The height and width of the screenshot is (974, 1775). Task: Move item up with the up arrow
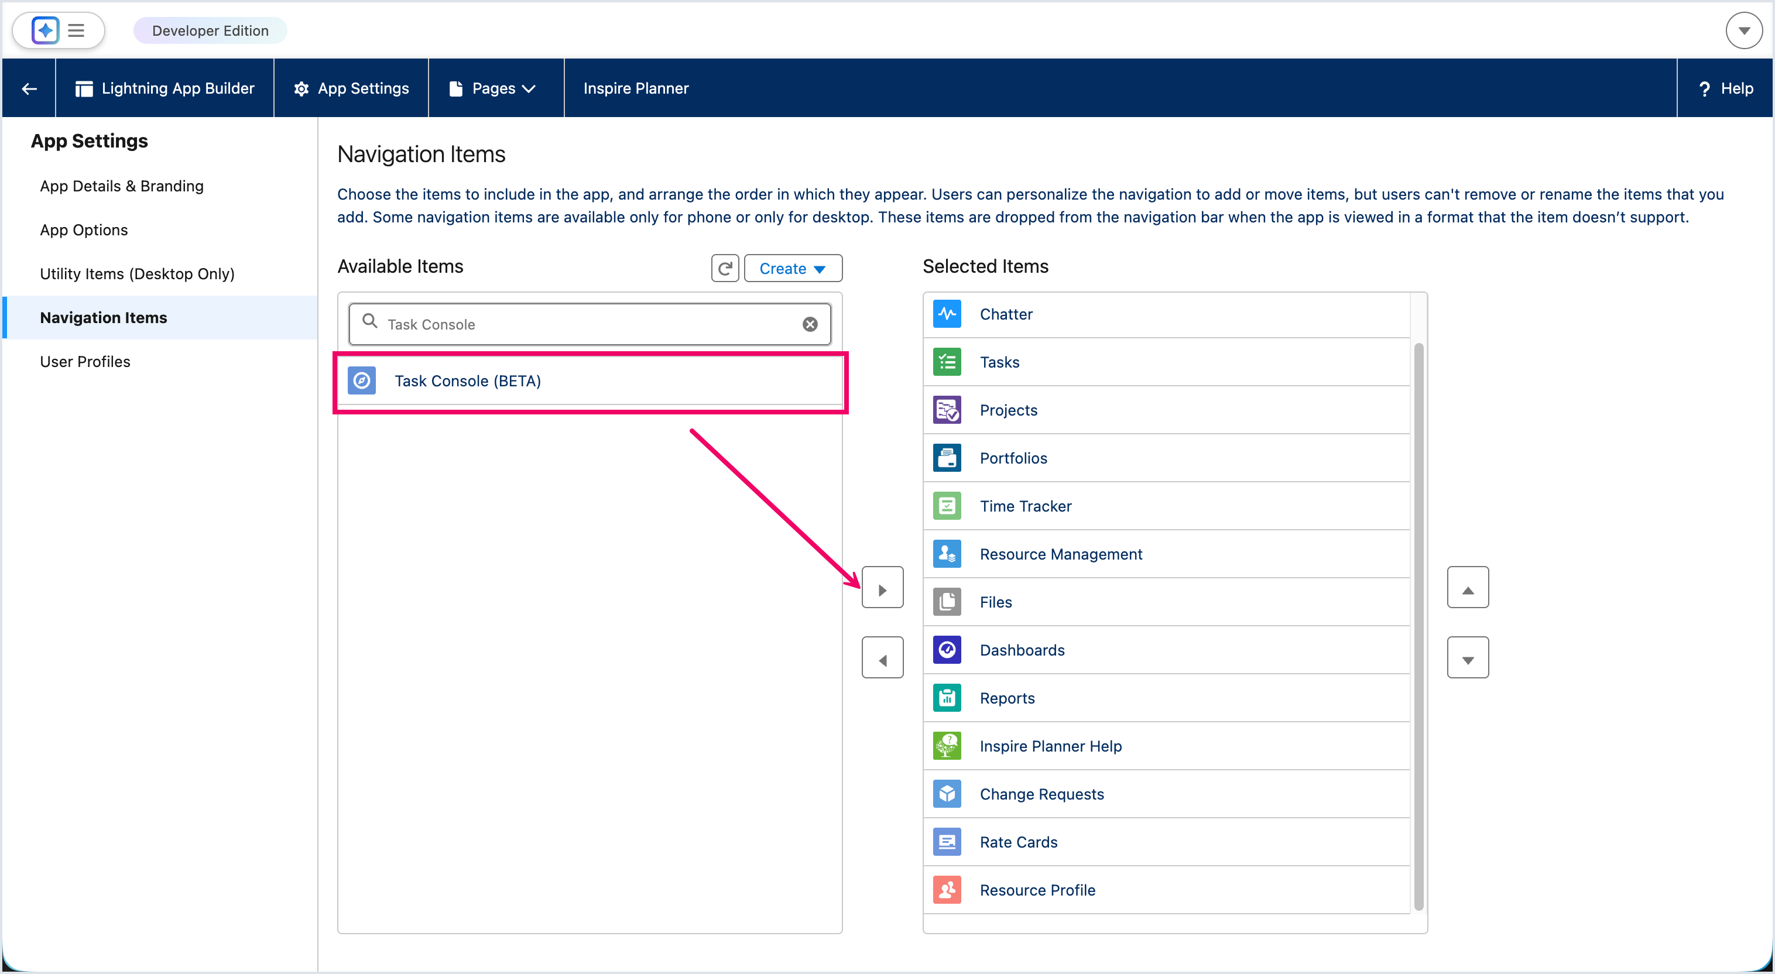(1468, 588)
